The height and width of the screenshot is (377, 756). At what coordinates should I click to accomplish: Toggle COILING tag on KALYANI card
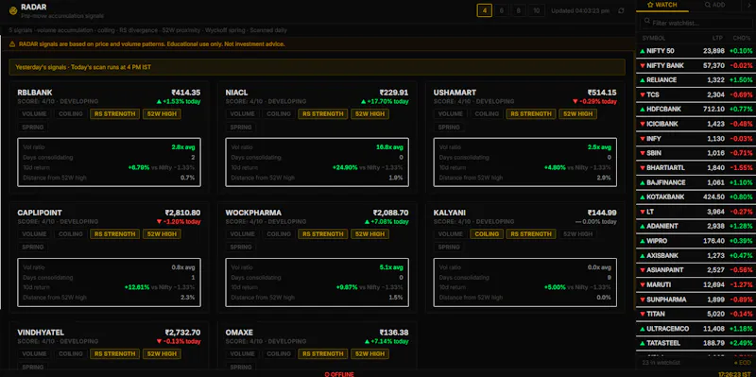pos(487,233)
